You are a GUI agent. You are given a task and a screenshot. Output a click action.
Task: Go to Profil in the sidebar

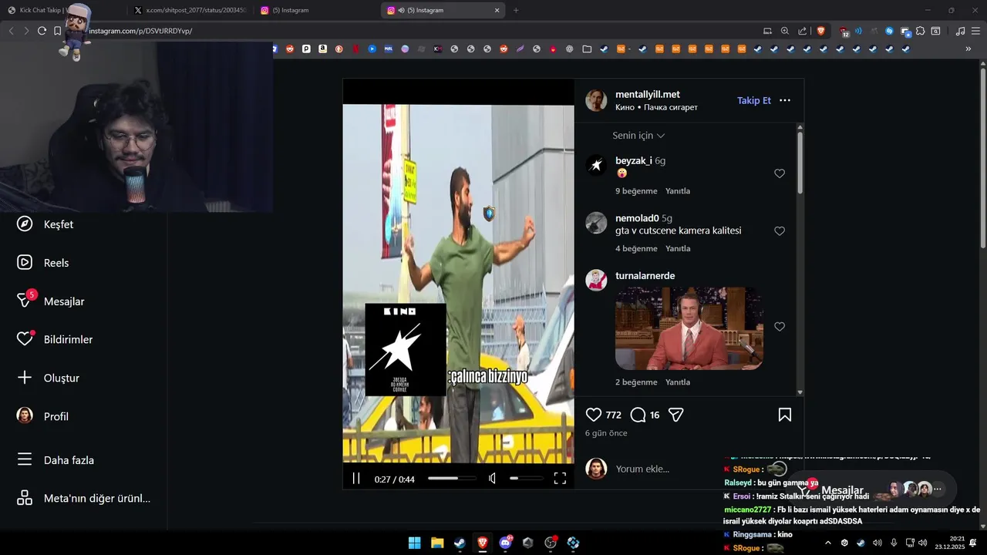click(43, 416)
